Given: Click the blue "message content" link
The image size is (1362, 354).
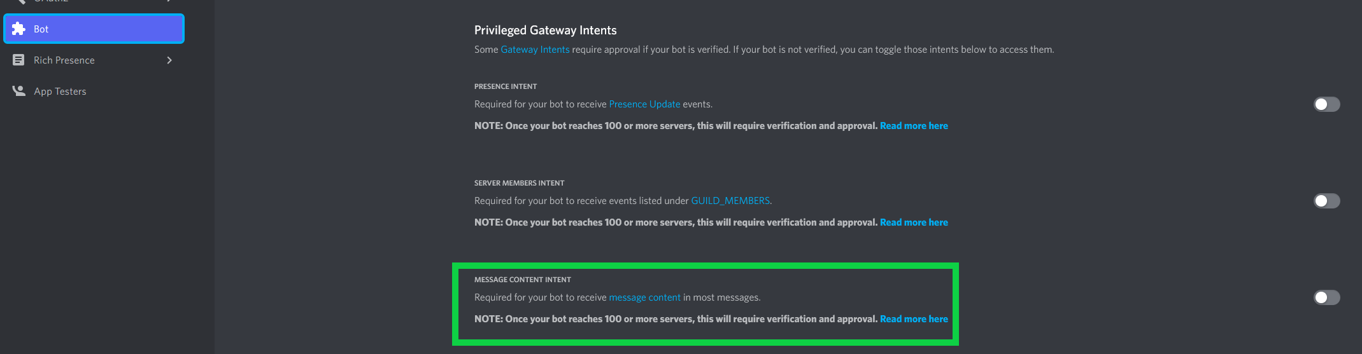Looking at the screenshot, I should click(x=644, y=297).
